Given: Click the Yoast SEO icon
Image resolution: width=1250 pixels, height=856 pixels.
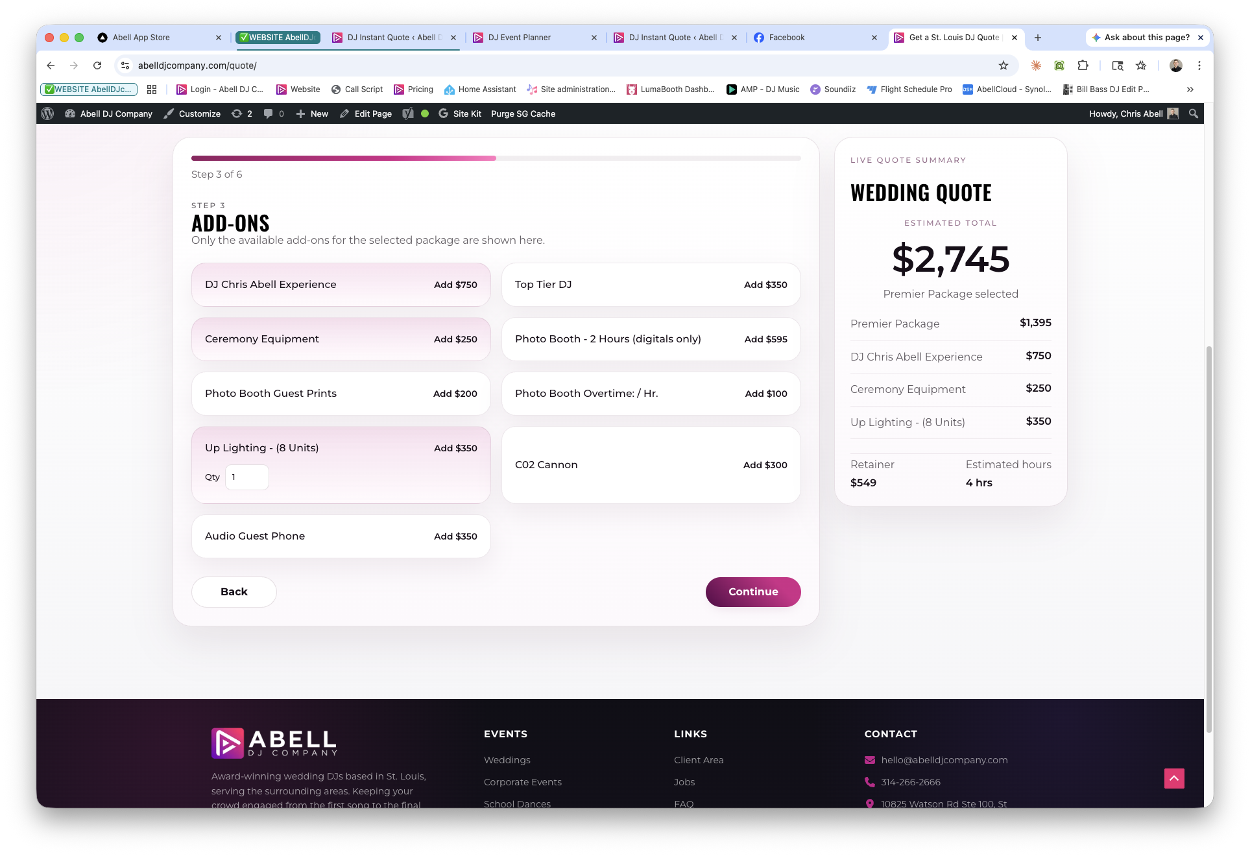Looking at the screenshot, I should [x=408, y=113].
